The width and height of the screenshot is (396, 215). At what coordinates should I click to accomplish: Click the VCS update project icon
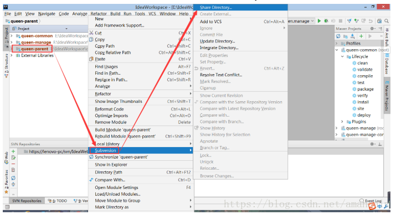(x=349, y=21)
